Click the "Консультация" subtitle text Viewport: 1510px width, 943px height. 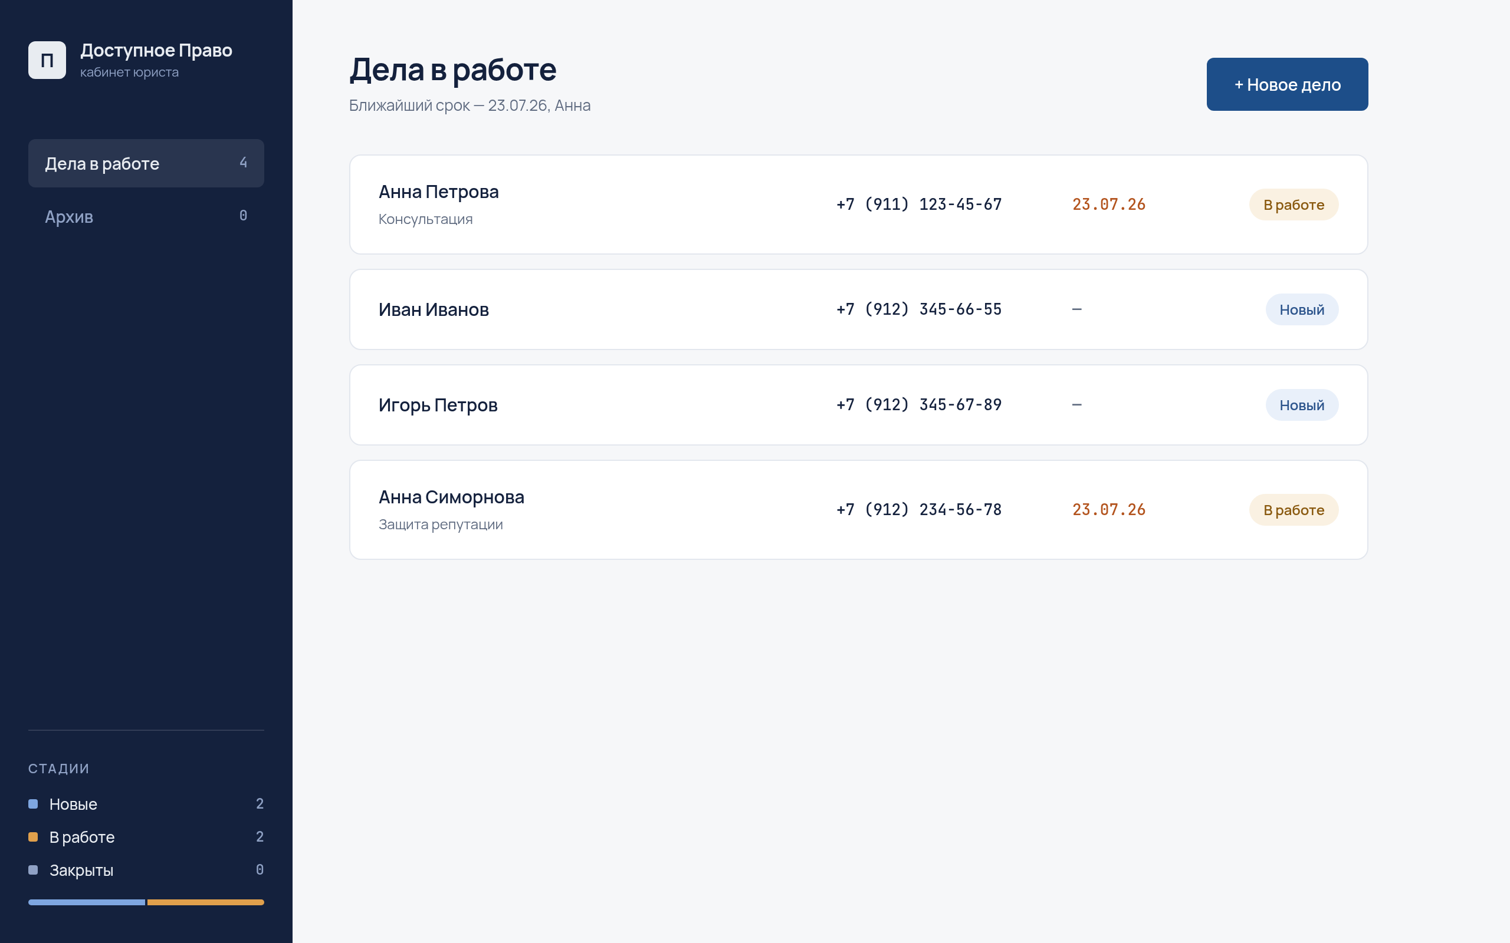(x=425, y=219)
